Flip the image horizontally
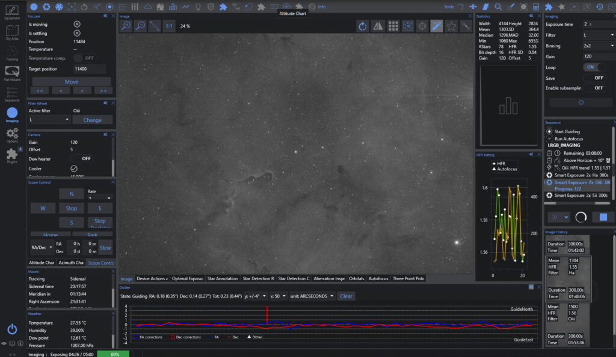616x357 pixels. click(x=378, y=26)
